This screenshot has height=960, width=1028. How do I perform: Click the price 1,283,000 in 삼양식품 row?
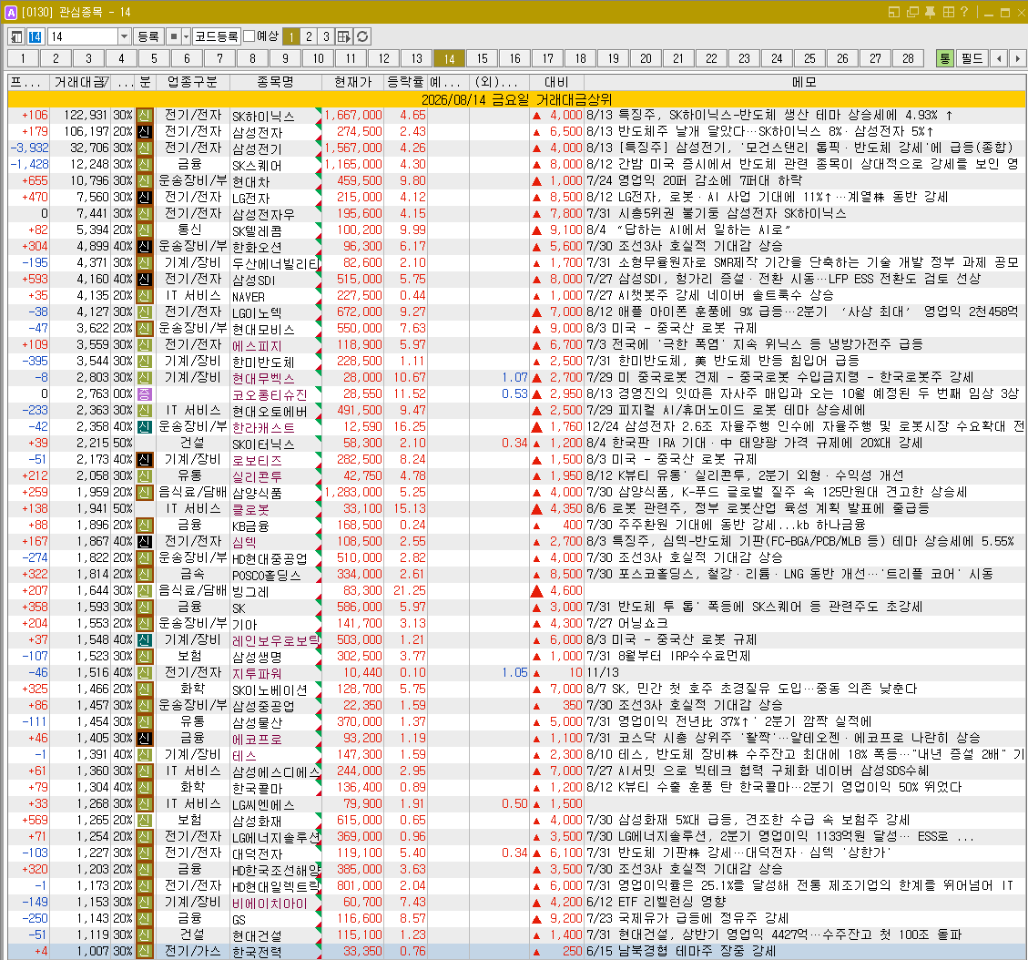point(352,493)
